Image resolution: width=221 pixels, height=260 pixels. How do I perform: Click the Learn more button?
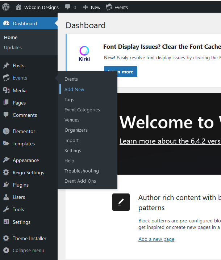[121, 72]
